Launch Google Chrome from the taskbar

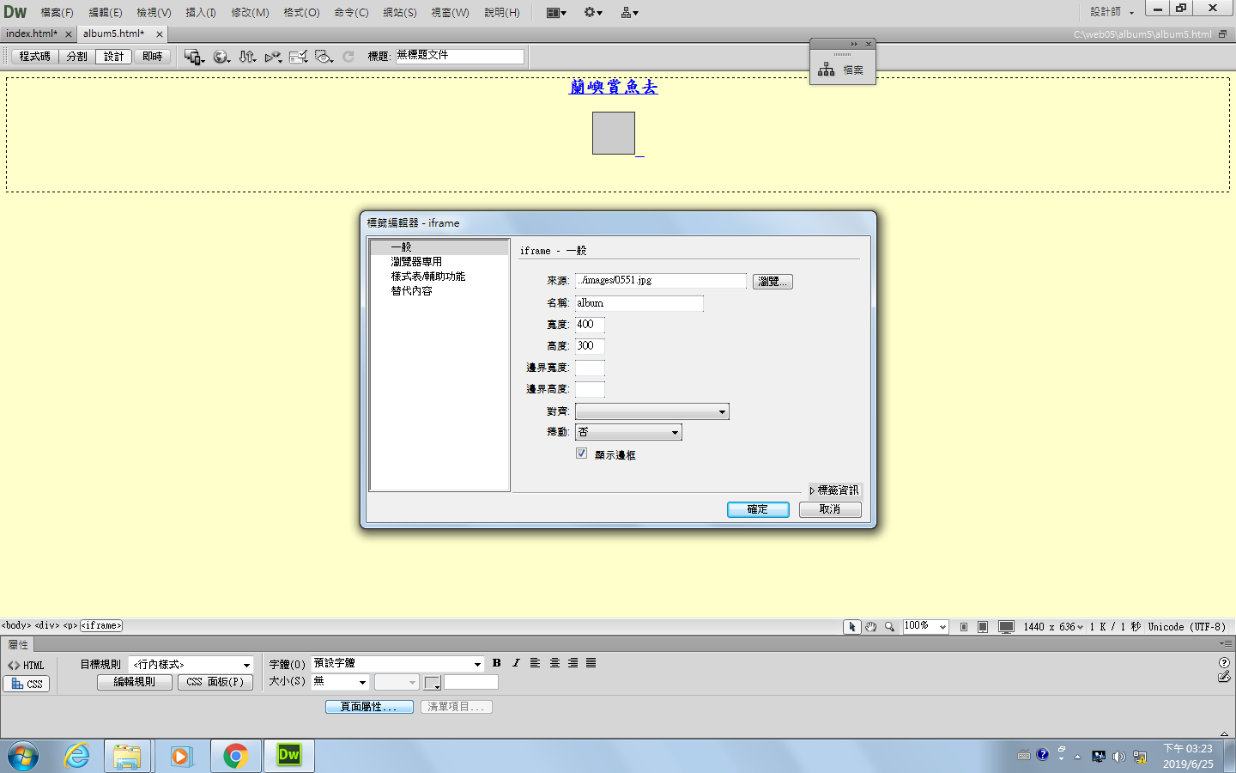click(235, 756)
